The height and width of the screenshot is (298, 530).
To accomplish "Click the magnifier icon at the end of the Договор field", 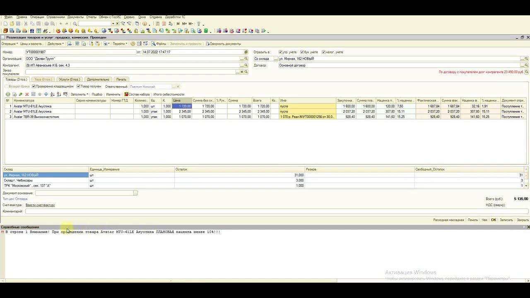I will [527, 65].
